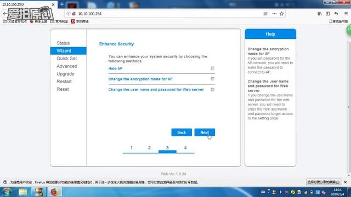The height and width of the screenshot is (197, 351).
Task: Select Restart in sidebar
Action: [64, 82]
